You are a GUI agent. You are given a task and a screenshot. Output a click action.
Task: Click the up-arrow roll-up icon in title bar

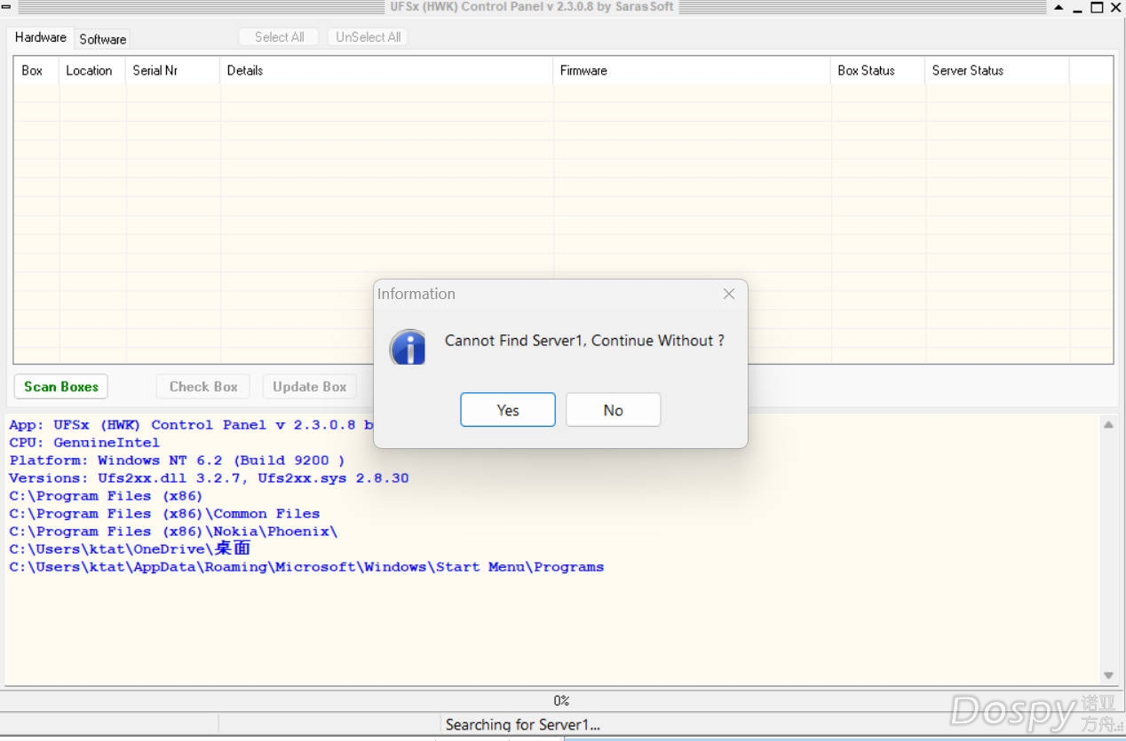pyautogui.click(x=1059, y=7)
